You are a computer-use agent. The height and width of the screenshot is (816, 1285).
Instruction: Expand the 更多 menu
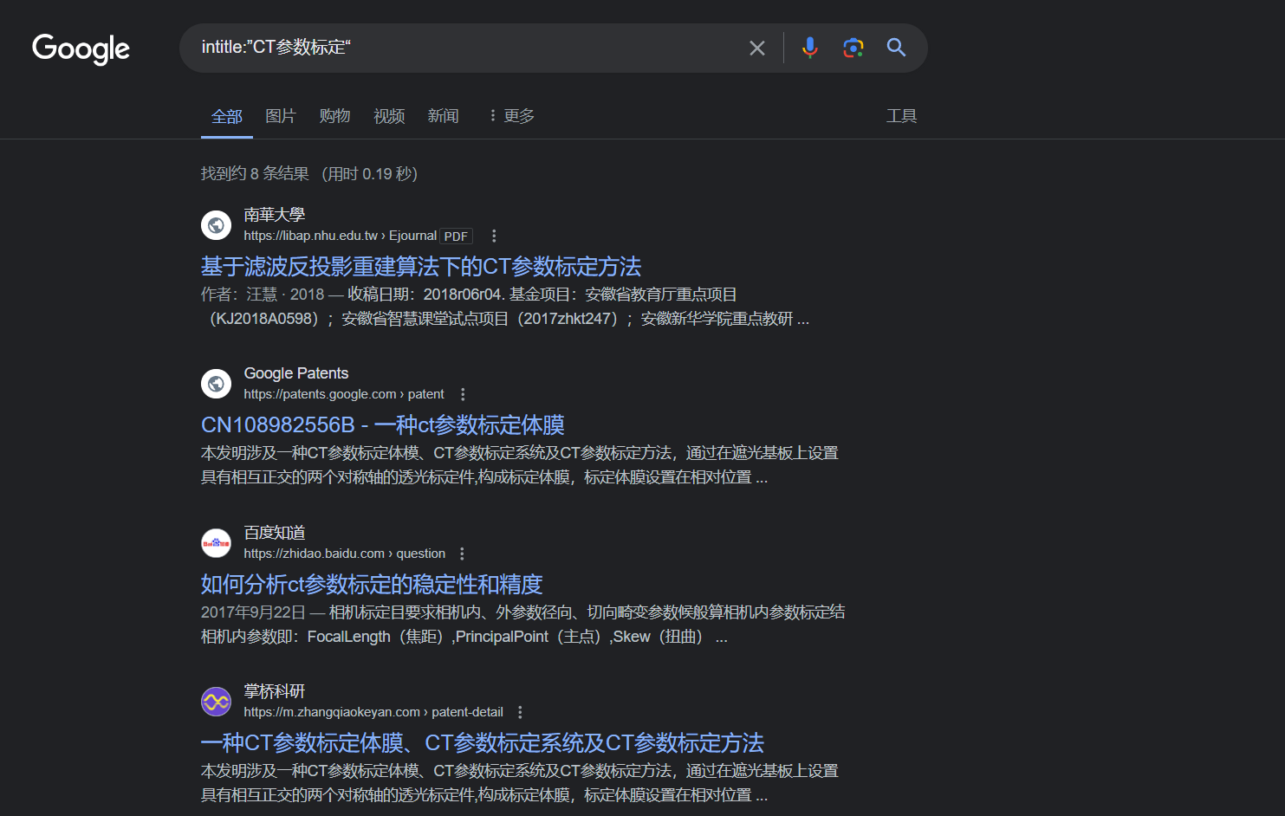[x=511, y=116]
